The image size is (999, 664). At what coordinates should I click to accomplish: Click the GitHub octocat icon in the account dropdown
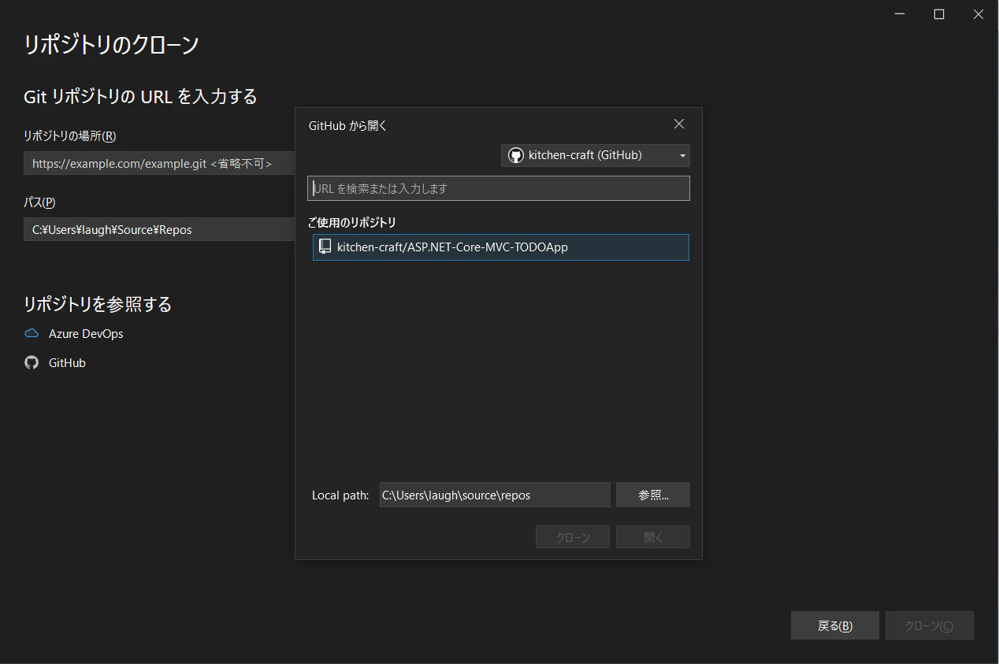[515, 155]
